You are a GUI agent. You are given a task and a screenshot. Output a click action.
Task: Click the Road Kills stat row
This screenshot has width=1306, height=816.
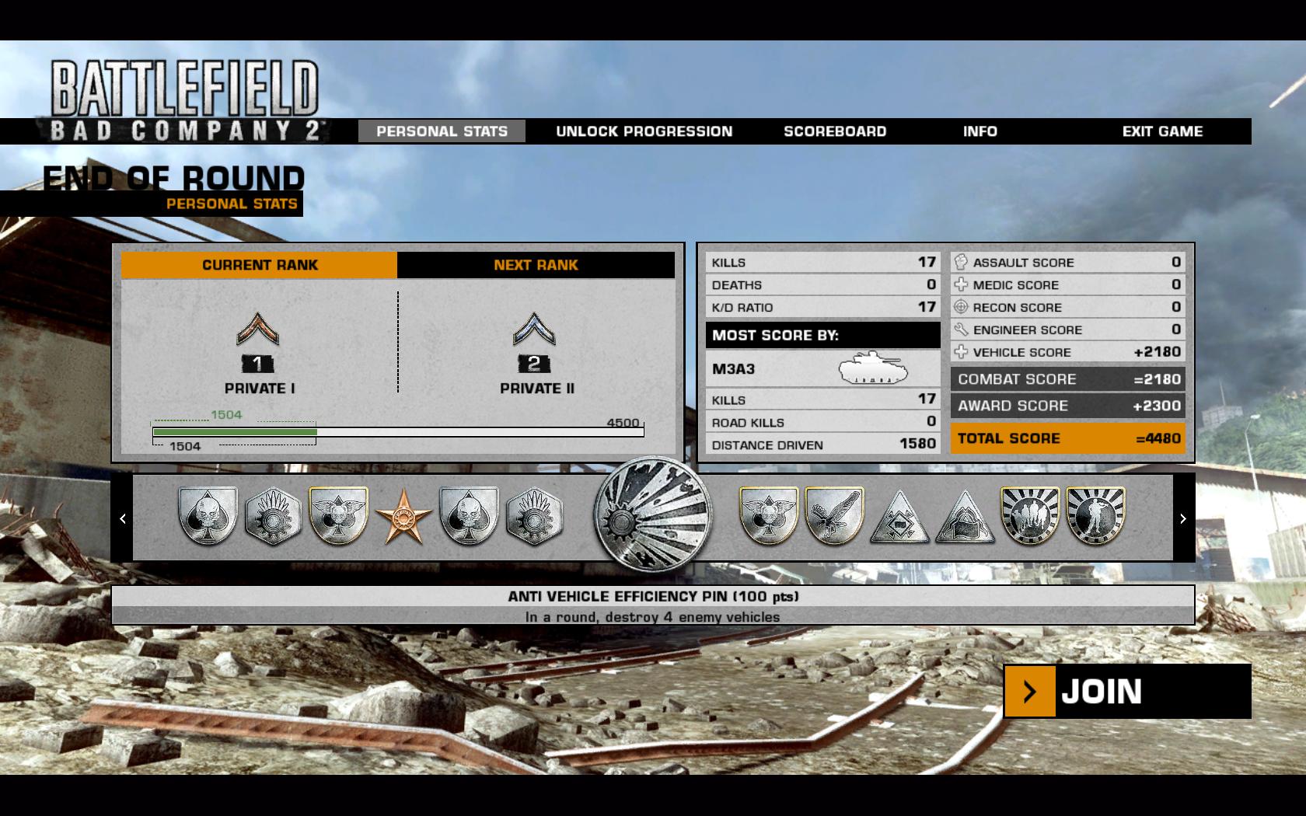click(822, 422)
